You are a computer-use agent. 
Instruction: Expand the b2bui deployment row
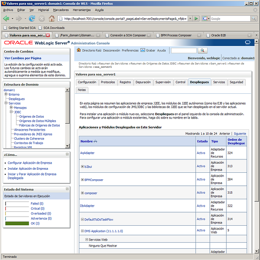point(82,166)
